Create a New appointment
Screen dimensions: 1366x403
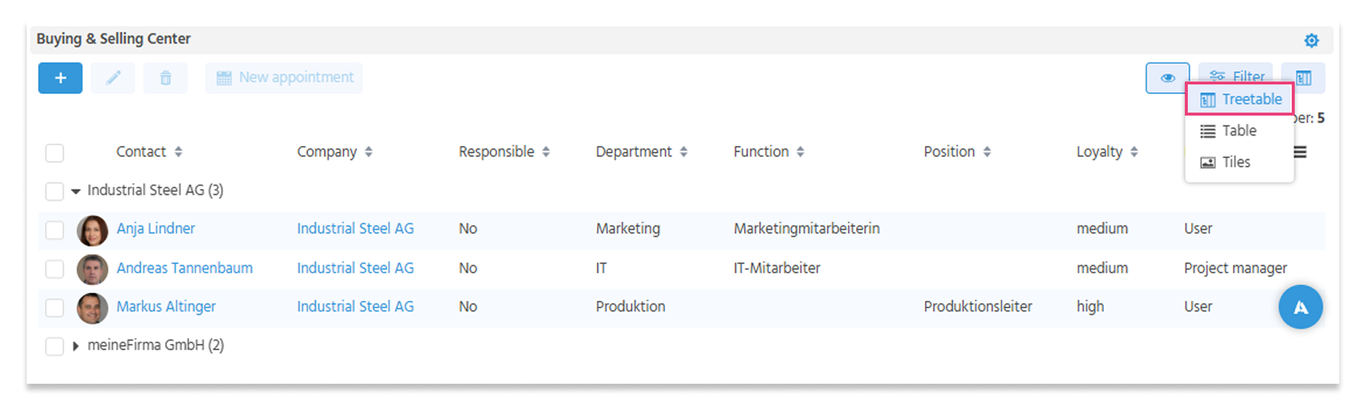(284, 78)
